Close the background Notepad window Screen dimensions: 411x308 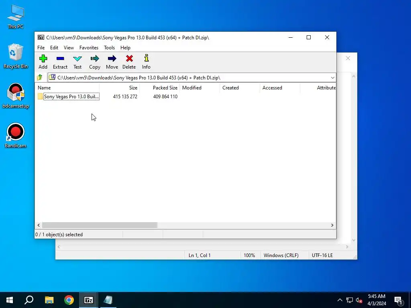click(x=348, y=58)
